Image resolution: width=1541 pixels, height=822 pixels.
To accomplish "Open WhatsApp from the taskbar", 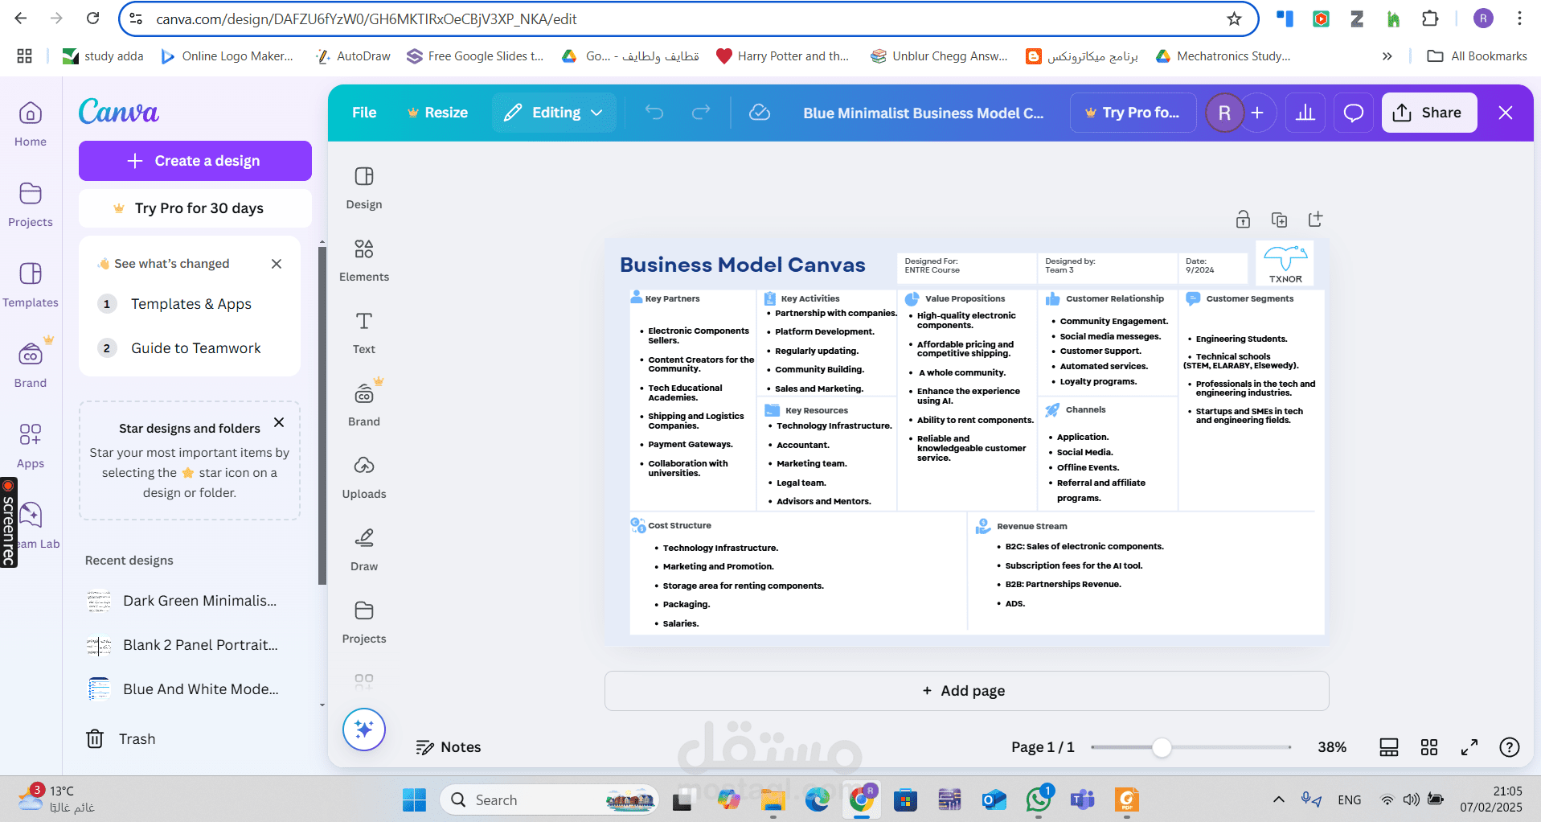I will tap(1039, 799).
